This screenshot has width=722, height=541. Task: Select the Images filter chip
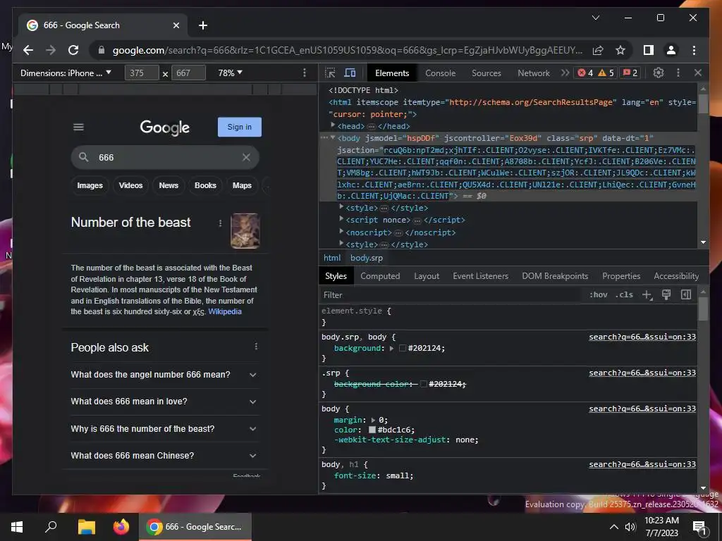click(90, 185)
